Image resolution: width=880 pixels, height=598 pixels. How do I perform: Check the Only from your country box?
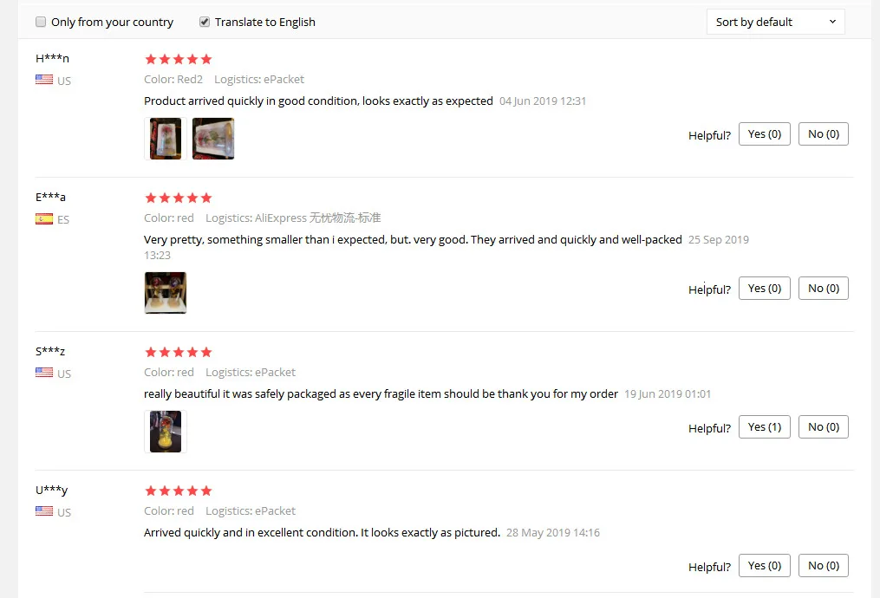(41, 22)
